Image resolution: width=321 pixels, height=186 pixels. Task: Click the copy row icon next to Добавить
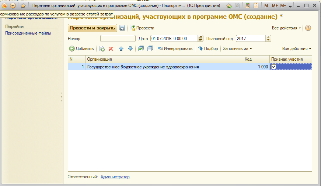[x=102, y=49]
